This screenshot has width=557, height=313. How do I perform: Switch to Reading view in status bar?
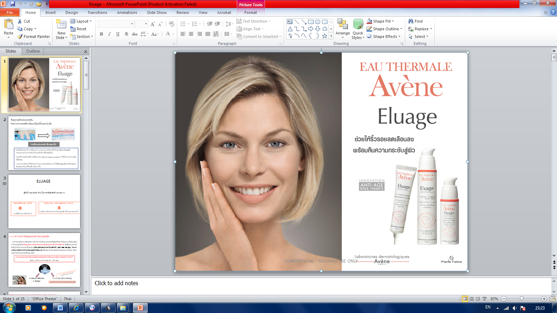point(478,299)
